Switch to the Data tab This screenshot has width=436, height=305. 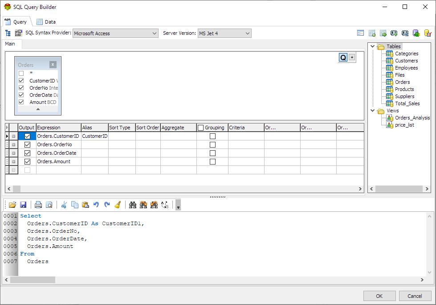coord(46,22)
